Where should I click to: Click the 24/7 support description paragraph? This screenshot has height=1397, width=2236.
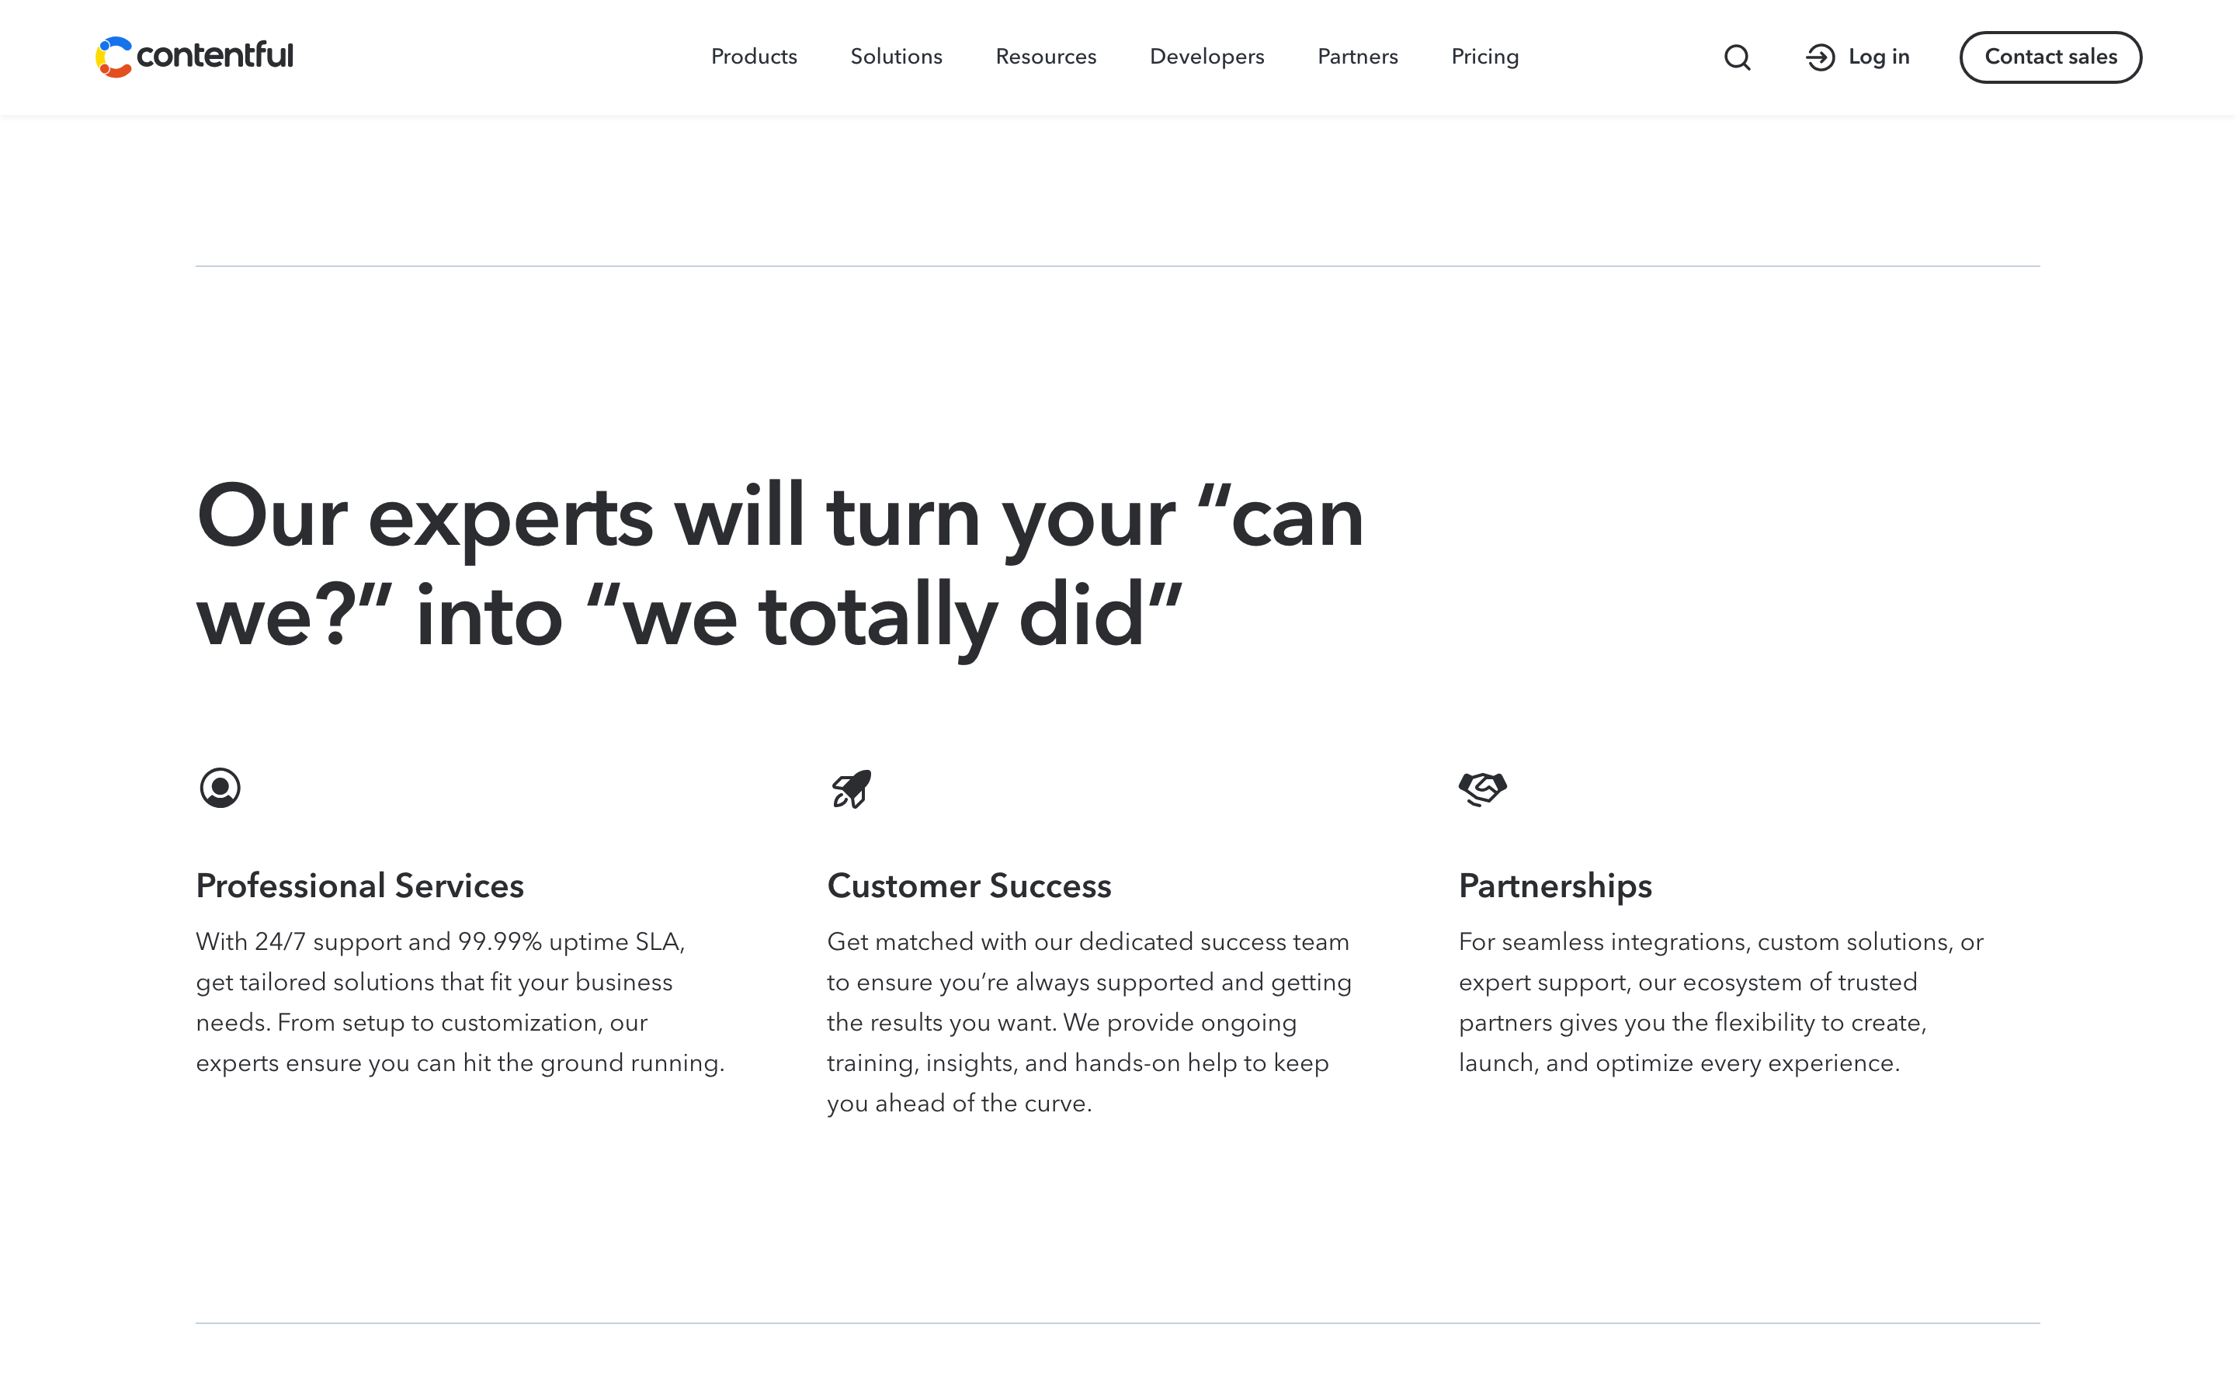460,1003
